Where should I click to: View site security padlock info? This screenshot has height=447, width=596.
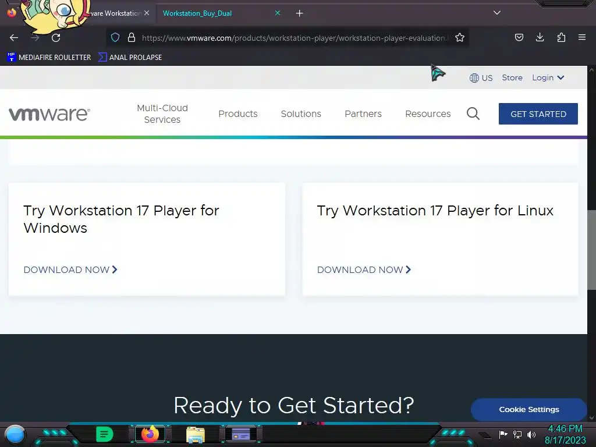[x=132, y=37]
